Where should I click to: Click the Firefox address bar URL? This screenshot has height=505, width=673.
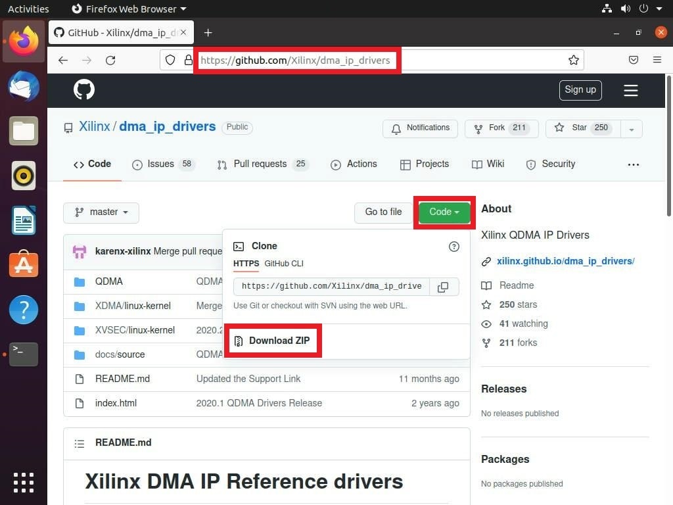(295, 60)
